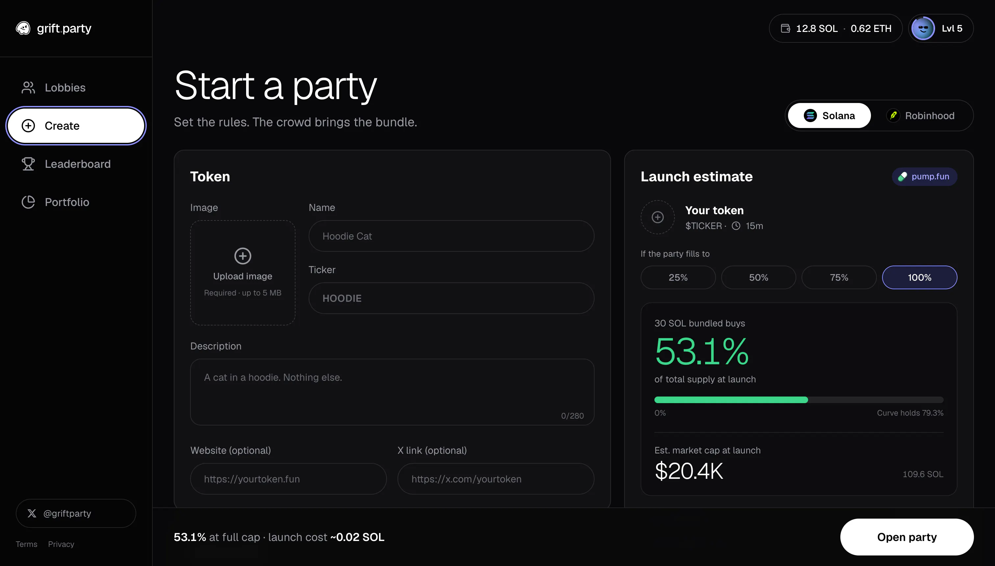
Task: Click the launch cost ~0.02 SOL text
Action: click(326, 537)
